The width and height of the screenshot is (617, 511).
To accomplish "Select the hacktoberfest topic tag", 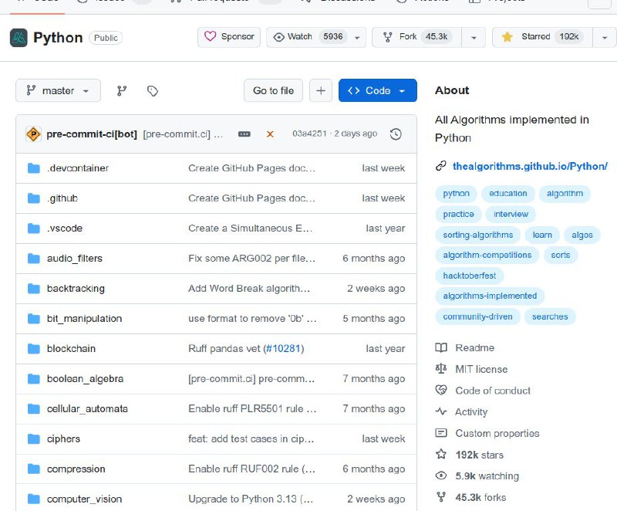I will (x=470, y=276).
